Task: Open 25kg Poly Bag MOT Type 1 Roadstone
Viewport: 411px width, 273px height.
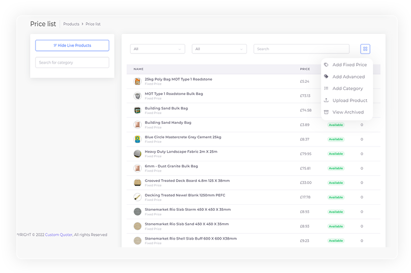Action: click(178, 79)
